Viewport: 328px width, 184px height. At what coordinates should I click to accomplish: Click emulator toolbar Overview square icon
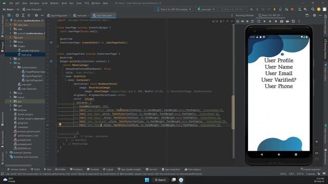pos(276,21)
